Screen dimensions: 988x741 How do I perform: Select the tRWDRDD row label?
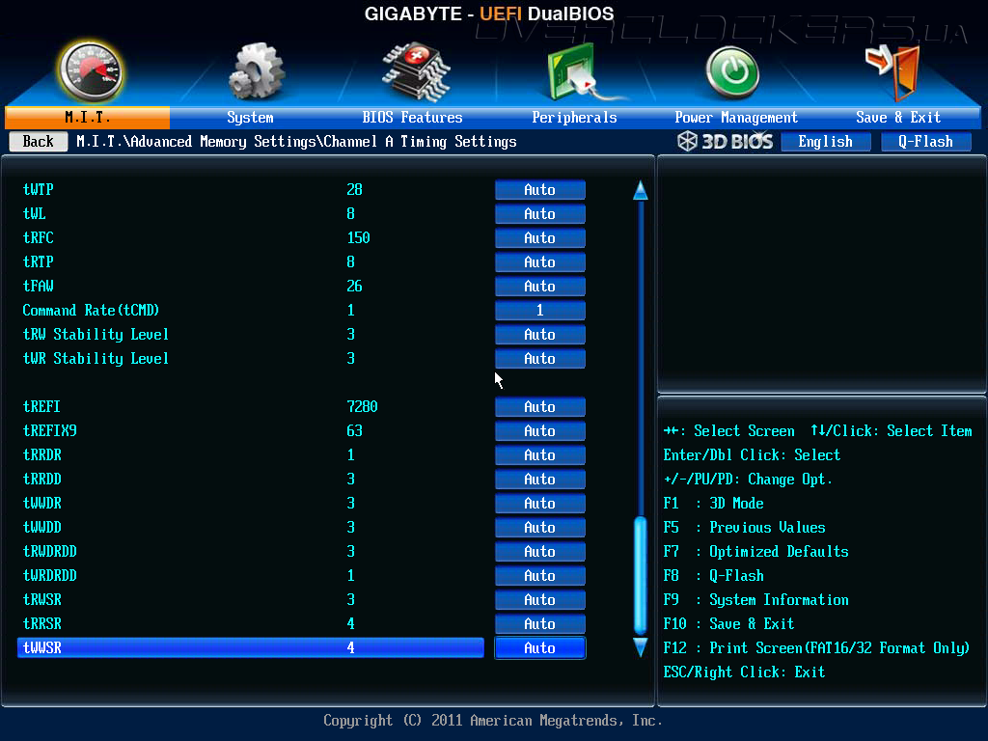click(50, 551)
